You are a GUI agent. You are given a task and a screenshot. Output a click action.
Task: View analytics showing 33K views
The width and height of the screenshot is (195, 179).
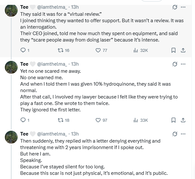point(135,120)
